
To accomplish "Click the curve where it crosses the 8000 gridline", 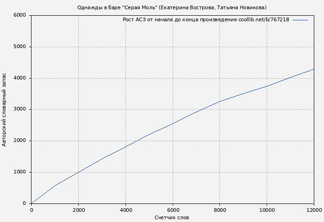I will click(220, 101).
